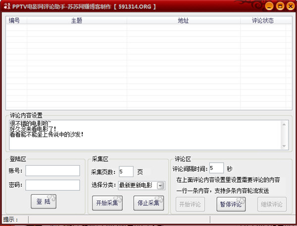This screenshot has width=297, height=226.
Task: Click the dropdown arrow beside 最新更新电影
Action: coord(160,185)
